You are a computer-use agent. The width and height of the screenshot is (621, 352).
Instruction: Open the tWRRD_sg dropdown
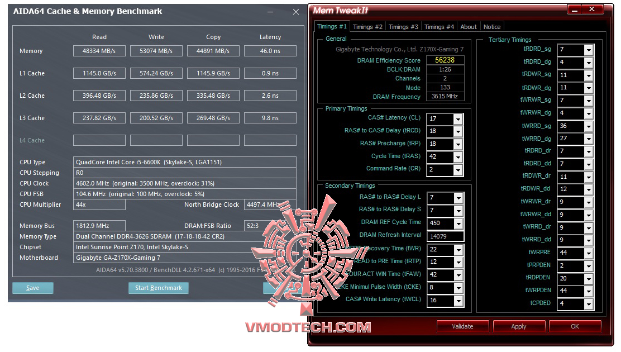pos(589,126)
